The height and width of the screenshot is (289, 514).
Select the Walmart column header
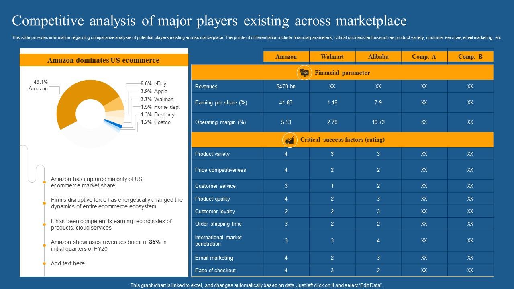coord(332,57)
